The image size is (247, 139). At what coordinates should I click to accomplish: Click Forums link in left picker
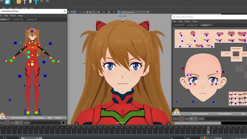58,118
